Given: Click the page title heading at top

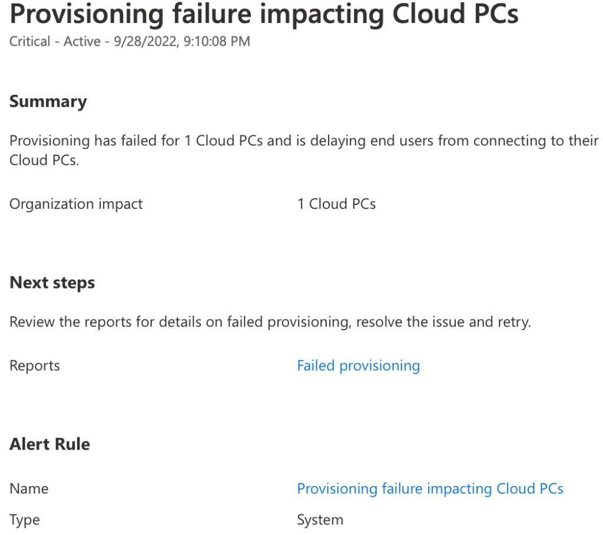Looking at the screenshot, I should [264, 14].
